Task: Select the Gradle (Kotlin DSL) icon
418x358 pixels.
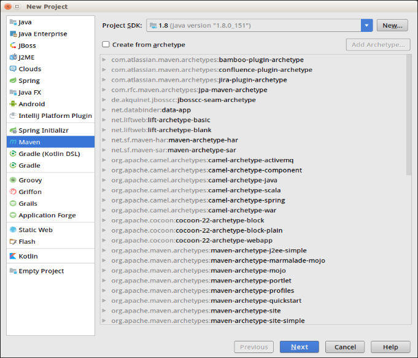Action: pos(14,154)
